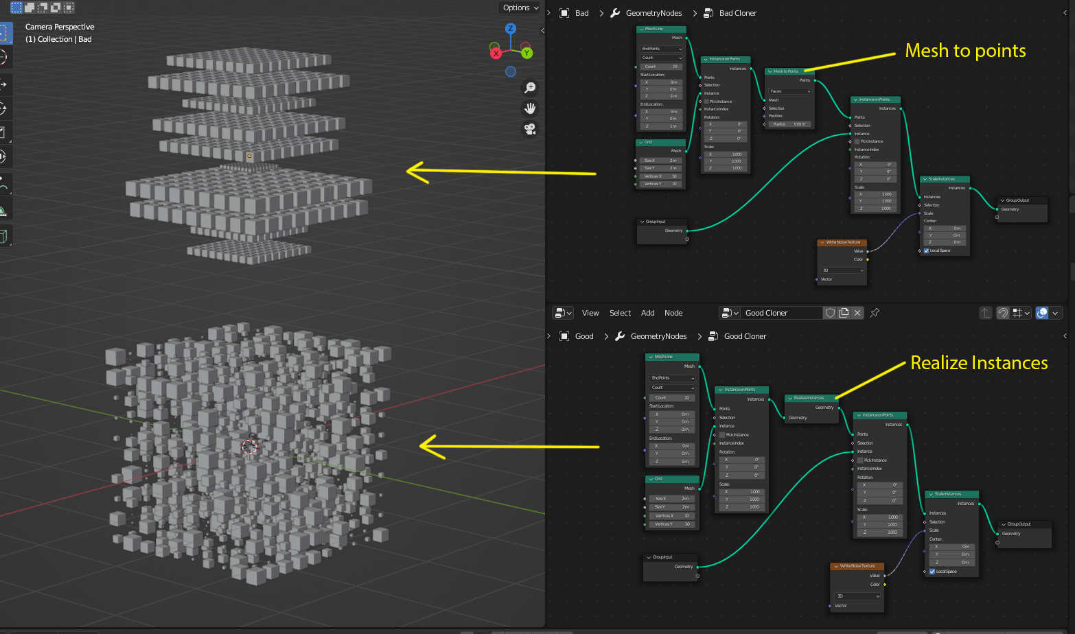Click the red X axis gizmo ball

coord(496,53)
